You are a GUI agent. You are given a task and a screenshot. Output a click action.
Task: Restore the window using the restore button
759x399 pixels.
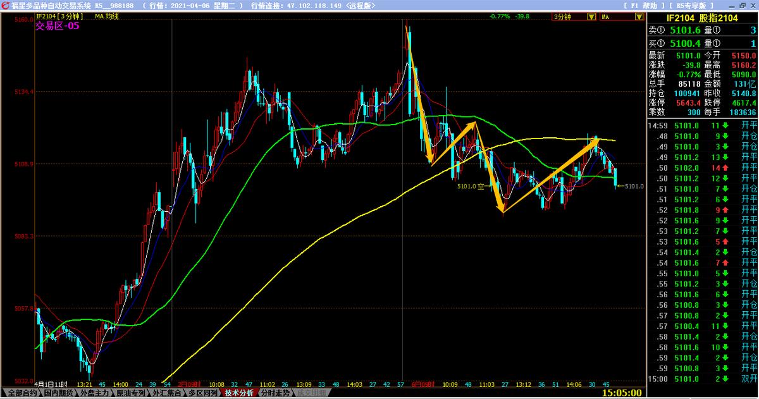tap(742, 5)
